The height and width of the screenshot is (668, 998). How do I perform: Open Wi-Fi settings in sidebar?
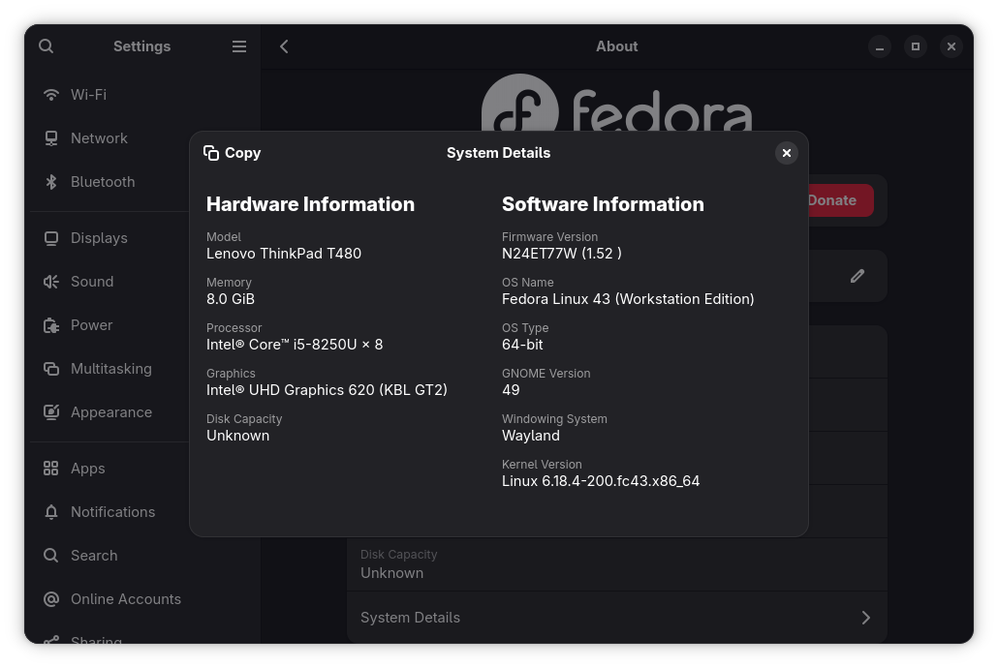88,95
